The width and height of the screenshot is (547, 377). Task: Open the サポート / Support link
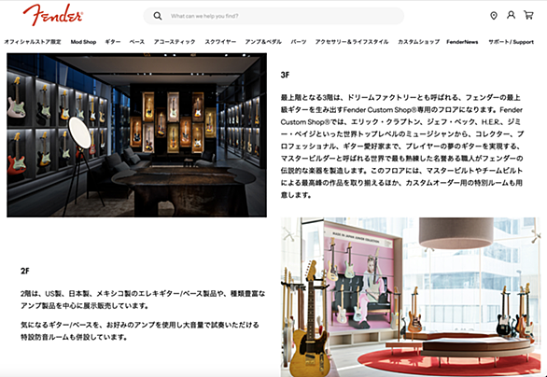point(512,42)
